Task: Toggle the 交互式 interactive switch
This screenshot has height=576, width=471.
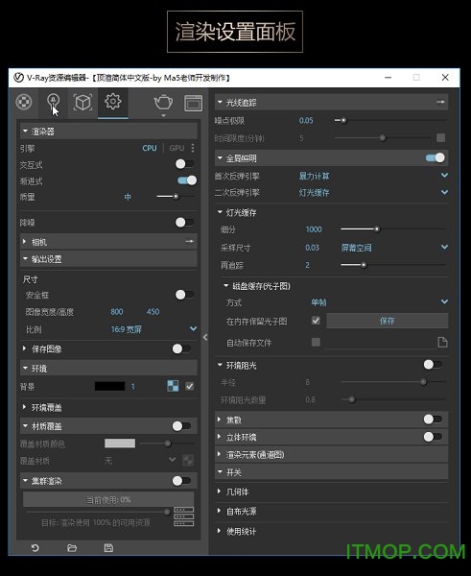Action: pos(184,164)
